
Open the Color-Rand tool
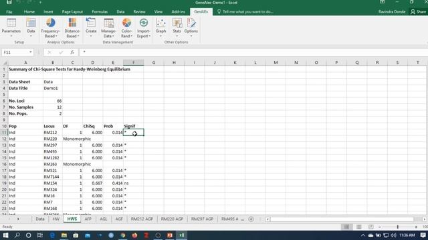(126, 28)
